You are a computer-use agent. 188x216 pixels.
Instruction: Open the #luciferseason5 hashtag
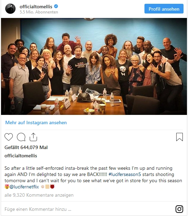coord(125,174)
